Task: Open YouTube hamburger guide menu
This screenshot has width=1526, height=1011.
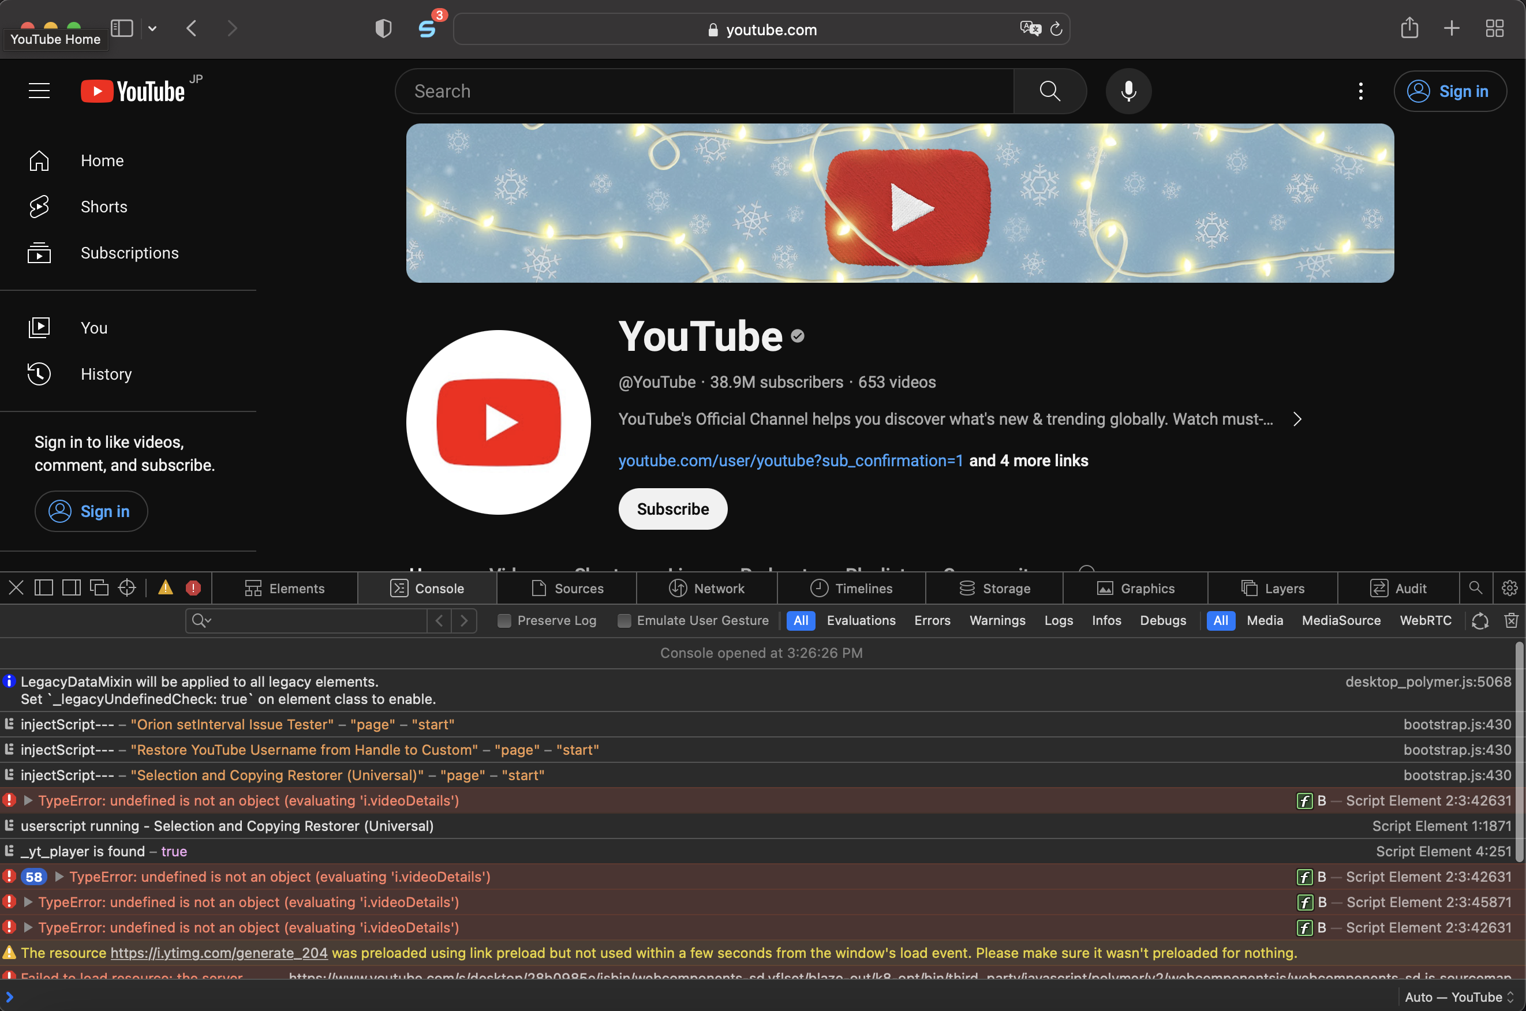Action: click(x=39, y=91)
